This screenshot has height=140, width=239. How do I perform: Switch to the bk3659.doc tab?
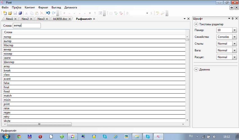60,19
